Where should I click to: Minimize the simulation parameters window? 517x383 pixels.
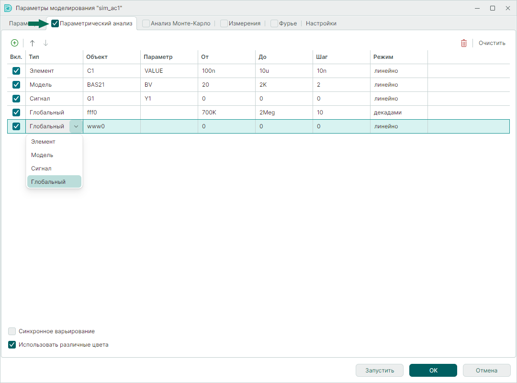(477, 8)
